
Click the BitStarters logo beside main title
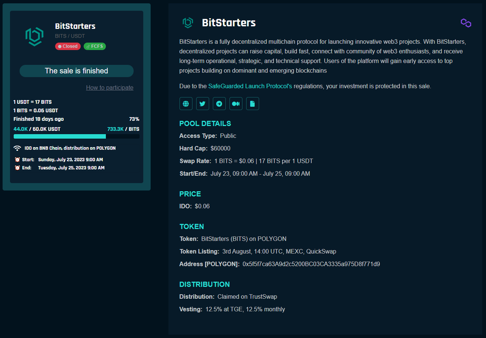point(188,23)
